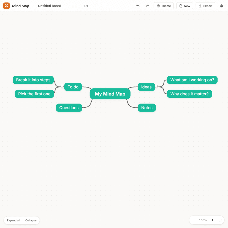Click the undo arrow icon

click(x=138, y=6)
